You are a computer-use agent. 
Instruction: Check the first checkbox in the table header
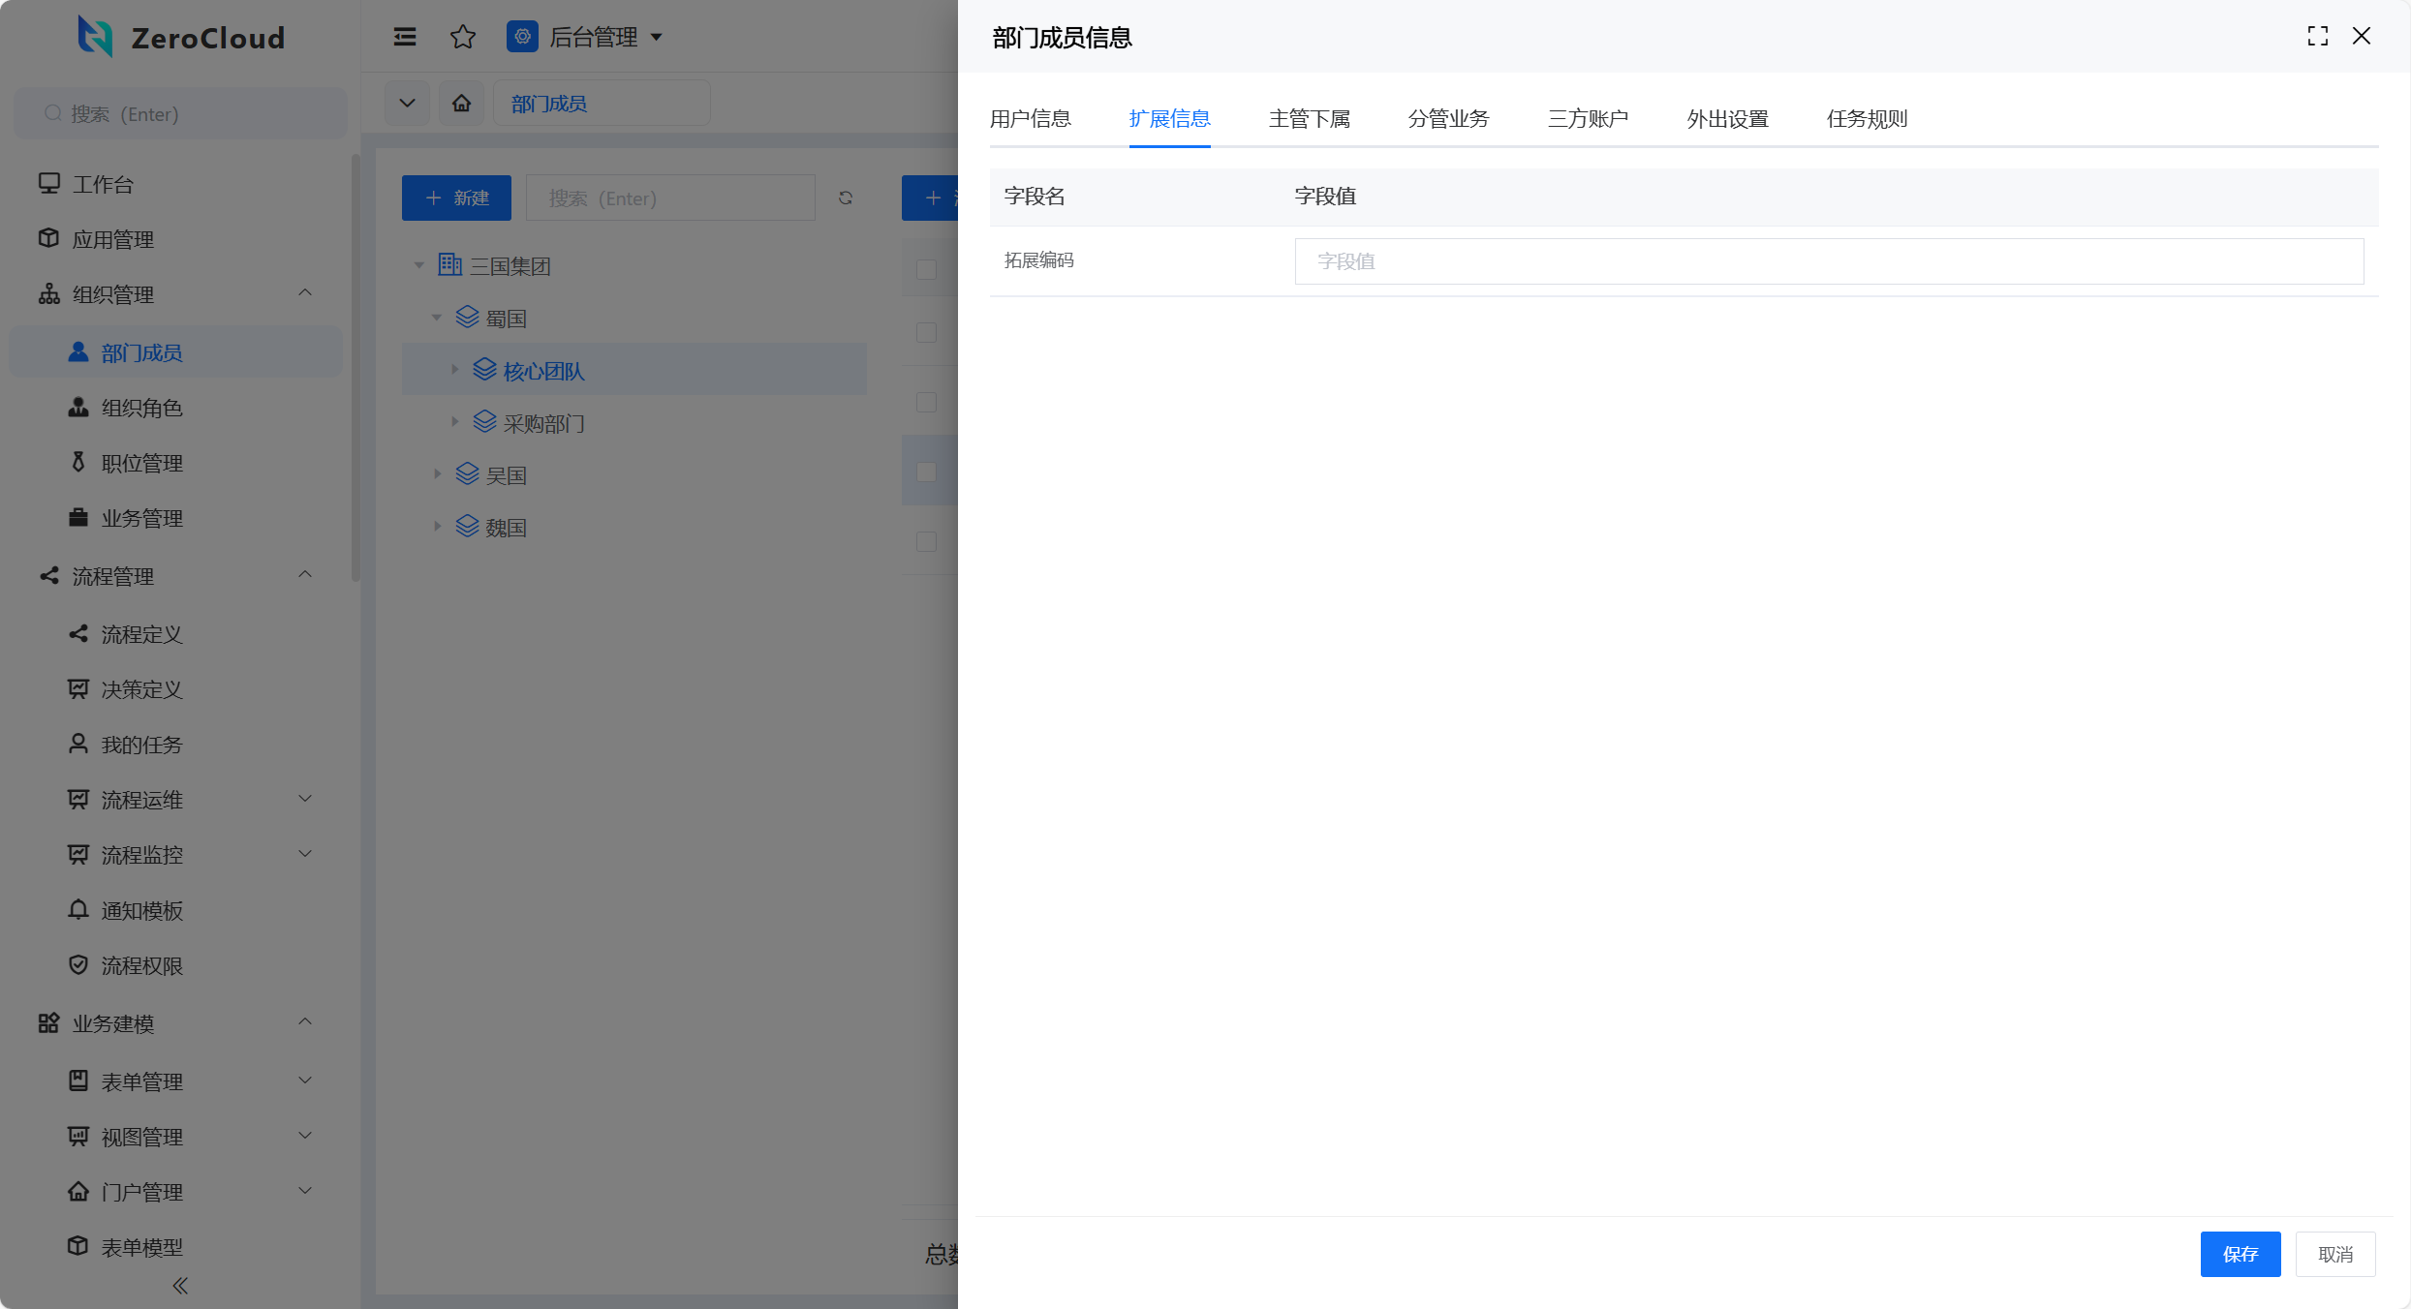tap(926, 269)
